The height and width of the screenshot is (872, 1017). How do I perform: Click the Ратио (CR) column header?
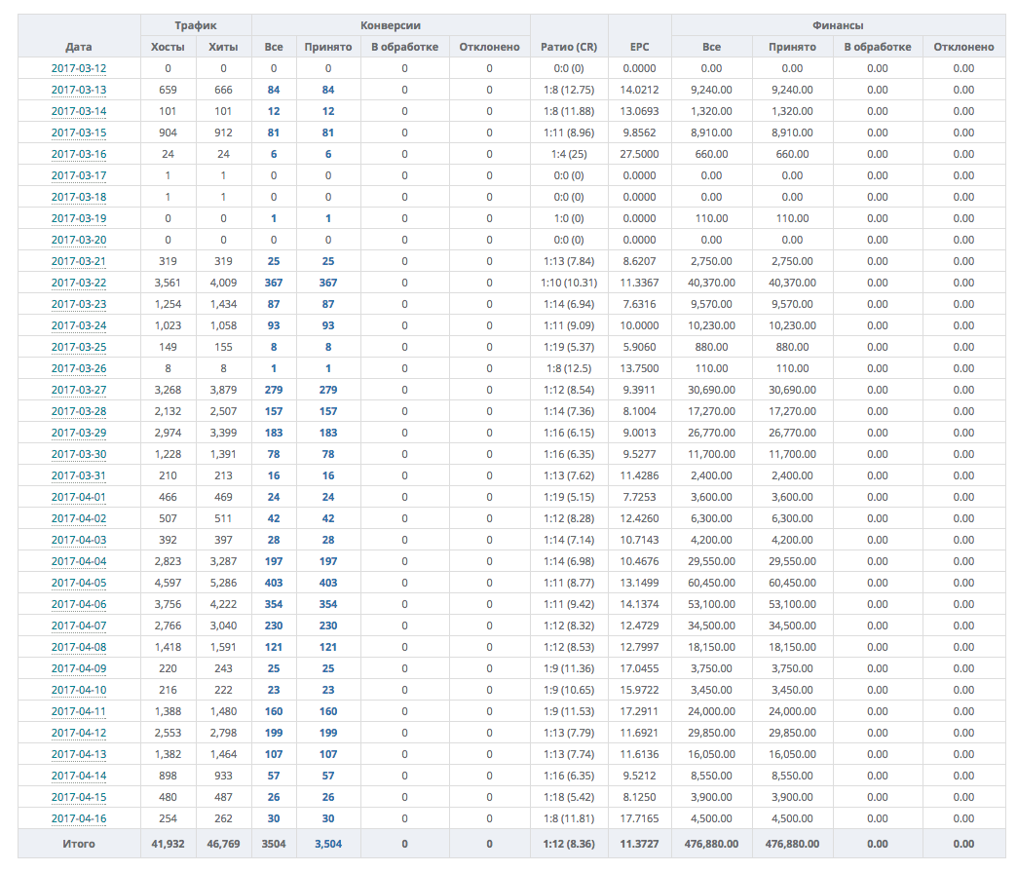click(569, 47)
